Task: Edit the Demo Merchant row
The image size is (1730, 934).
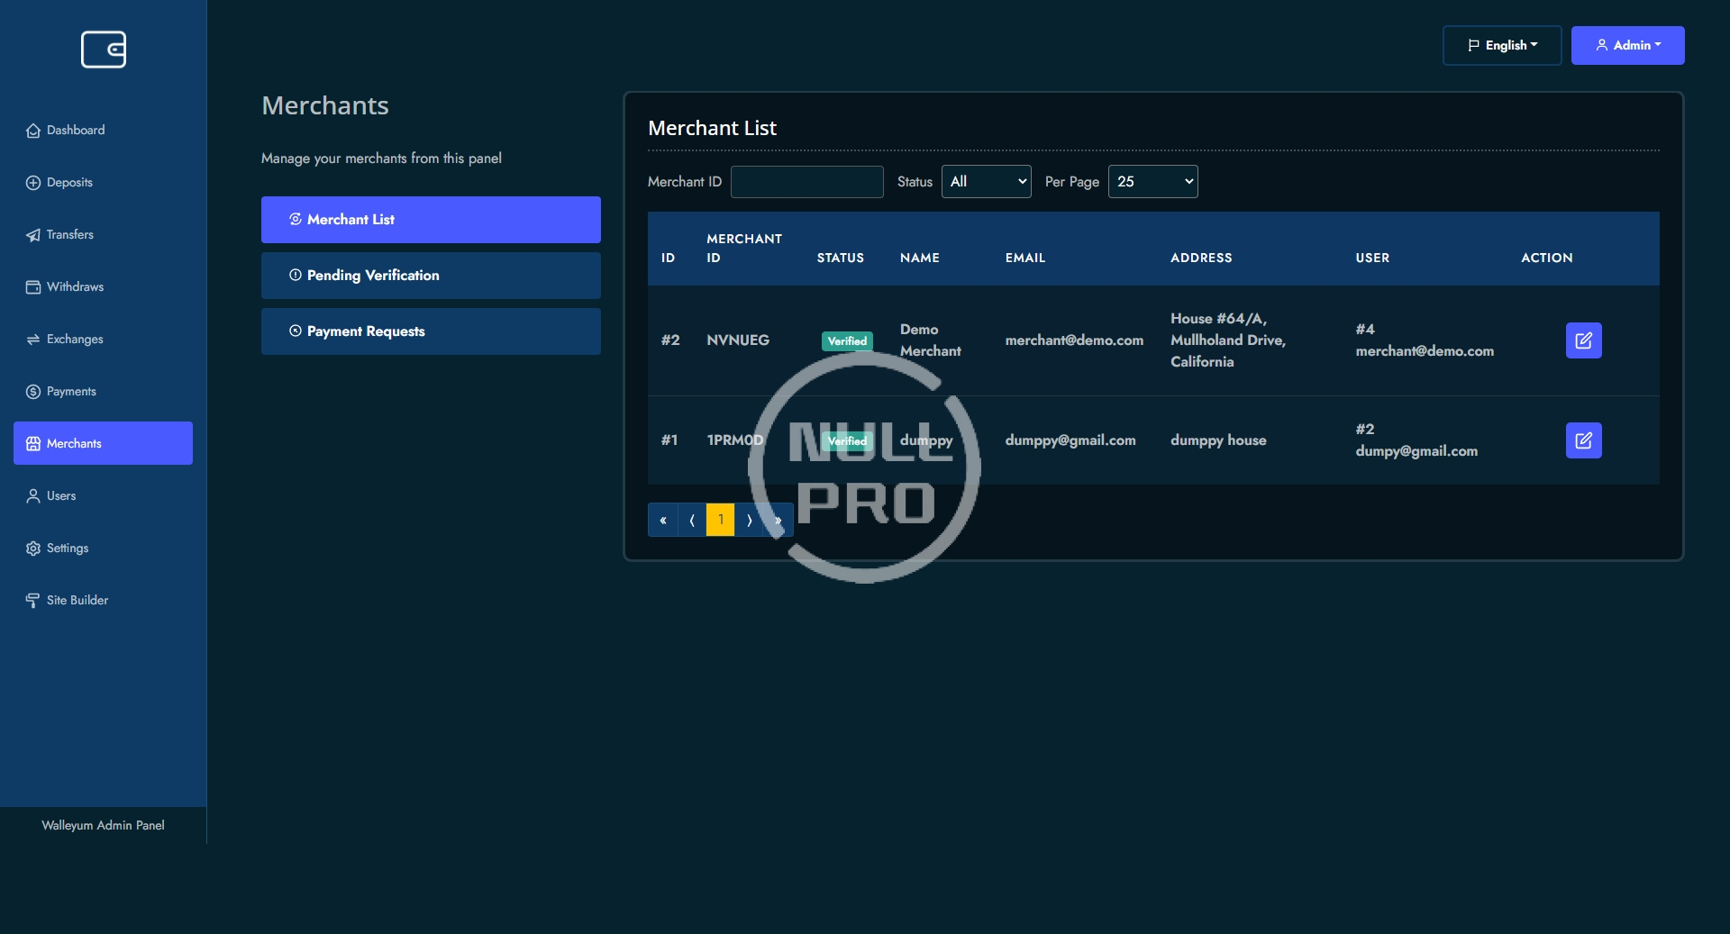Action: coord(1583,340)
